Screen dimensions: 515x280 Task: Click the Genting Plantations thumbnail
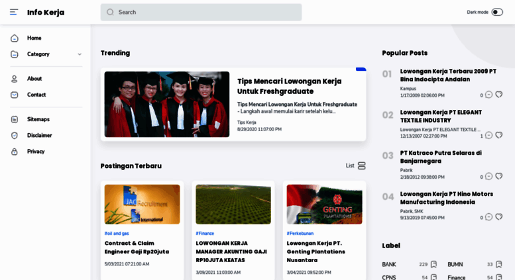point(325,205)
